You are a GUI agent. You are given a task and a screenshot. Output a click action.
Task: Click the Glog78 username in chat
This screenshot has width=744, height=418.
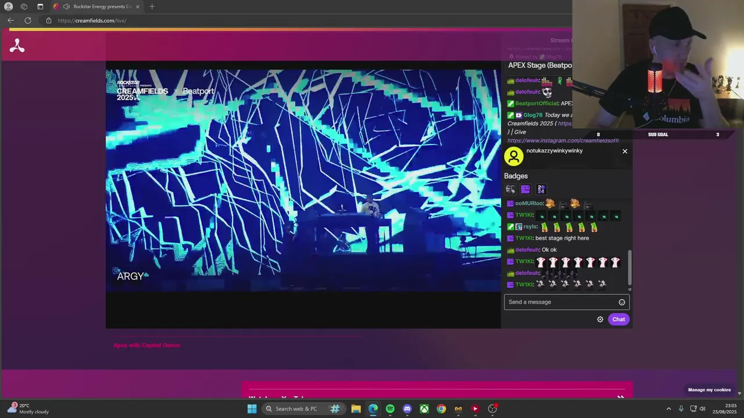point(532,115)
